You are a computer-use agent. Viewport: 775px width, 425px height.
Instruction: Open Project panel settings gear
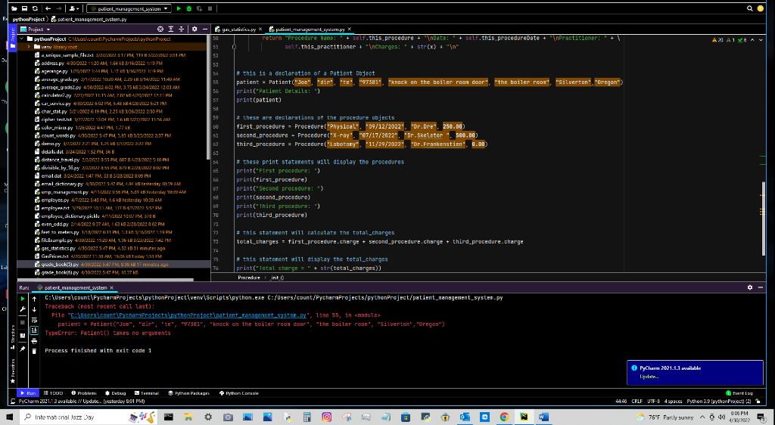click(193, 27)
